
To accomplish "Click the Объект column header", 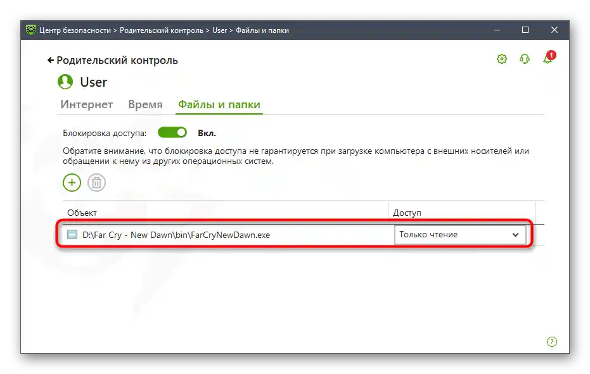I will point(82,213).
